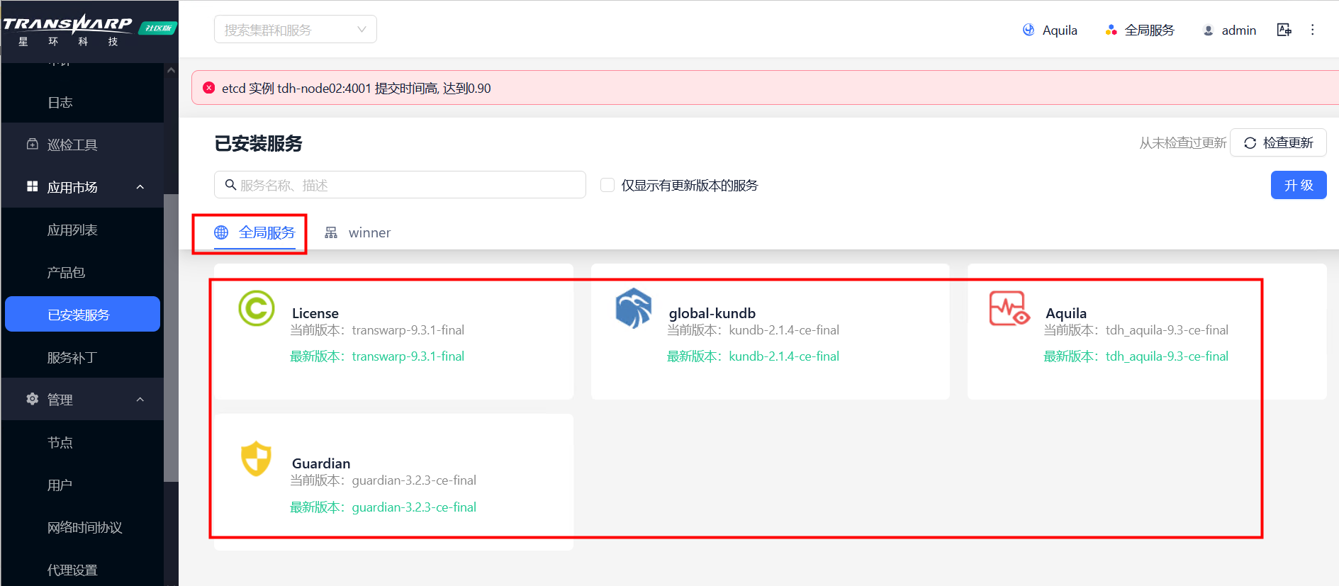The height and width of the screenshot is (586, 1339).
Task: Click the etcd tdh-node02:4001 alert message
Action: point(356,88)
